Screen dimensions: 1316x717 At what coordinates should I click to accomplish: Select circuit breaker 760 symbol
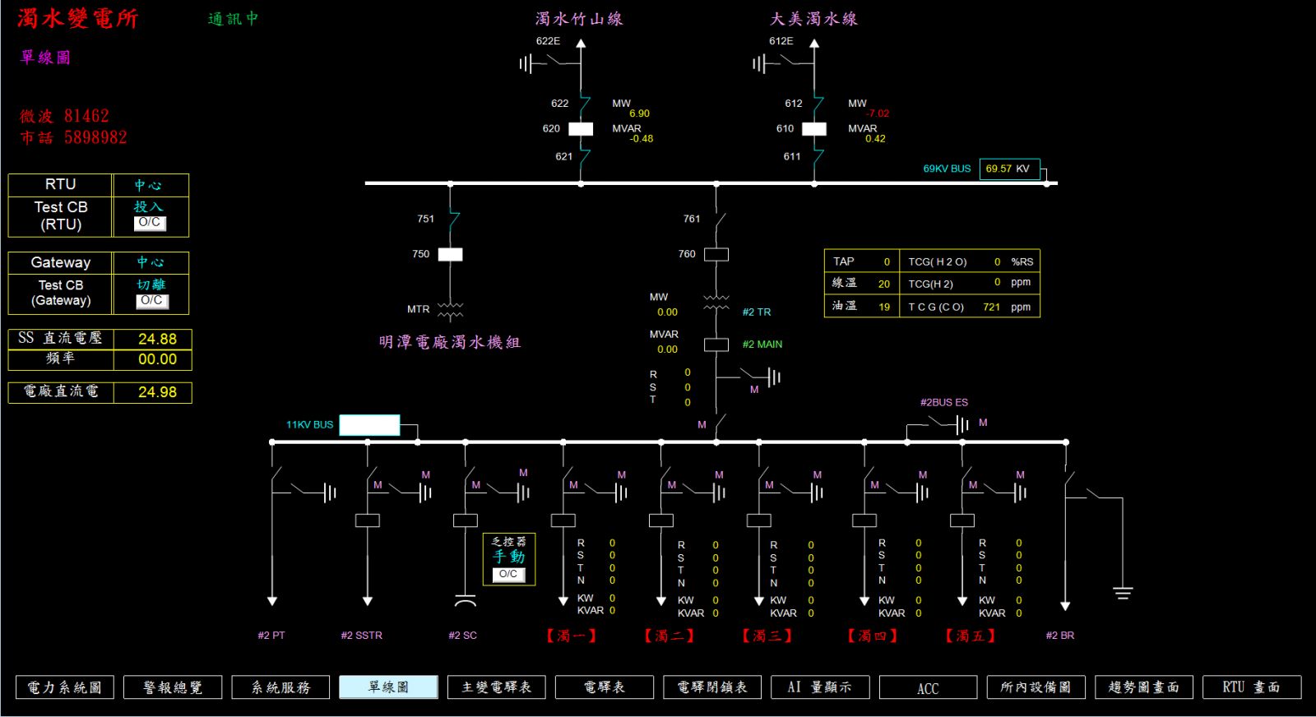click(x=716, y=255)
